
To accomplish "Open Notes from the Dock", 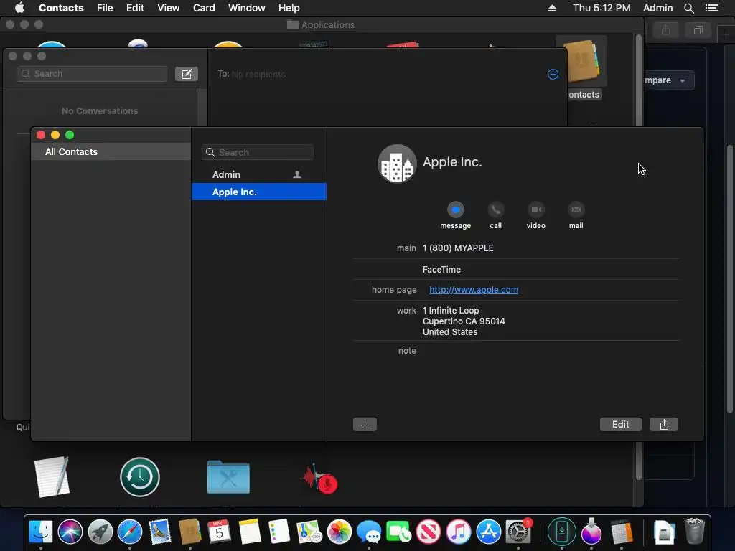I will point(249,532).
